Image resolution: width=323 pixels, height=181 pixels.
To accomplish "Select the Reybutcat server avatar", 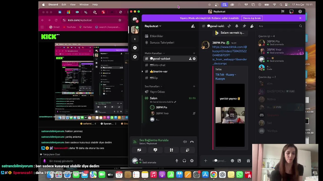I will [135, 30].
